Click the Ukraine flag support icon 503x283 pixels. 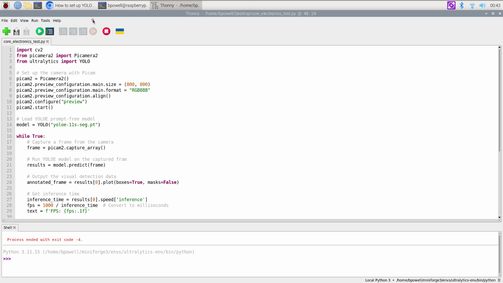[x=120, y=31]
